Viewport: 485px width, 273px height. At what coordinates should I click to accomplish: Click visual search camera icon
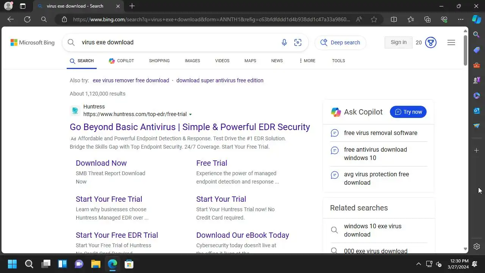pos(298,42)
